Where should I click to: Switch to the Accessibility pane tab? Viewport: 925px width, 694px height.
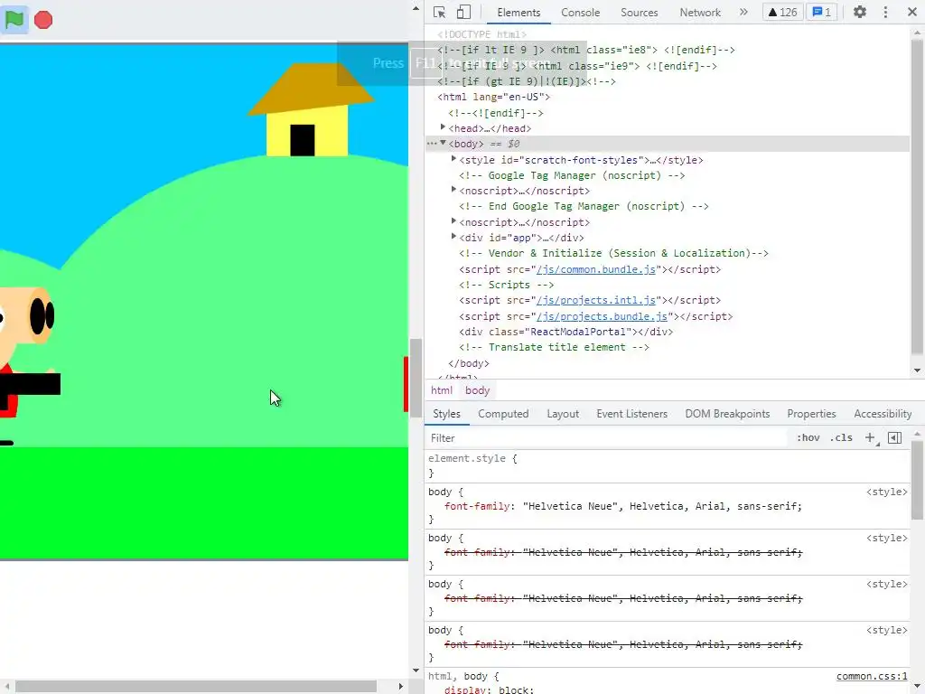tap(883, 414)
